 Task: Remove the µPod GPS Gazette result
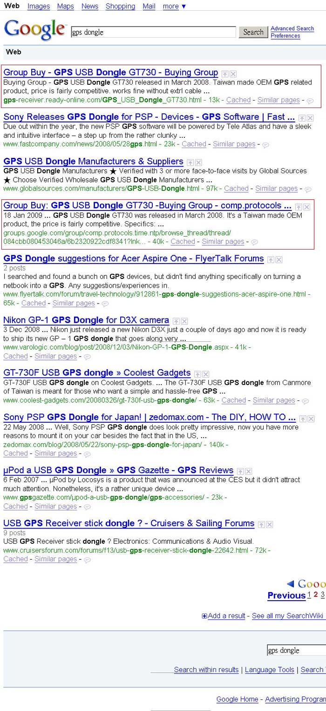tap(249, 472)
